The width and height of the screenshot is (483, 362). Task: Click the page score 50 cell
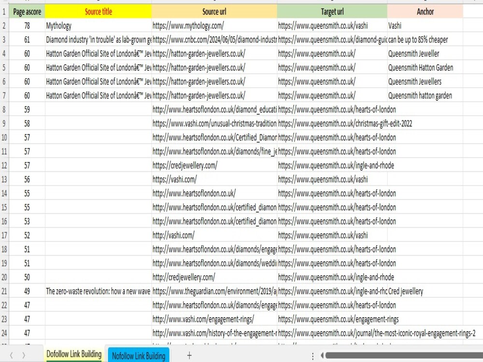pos(27,277)
